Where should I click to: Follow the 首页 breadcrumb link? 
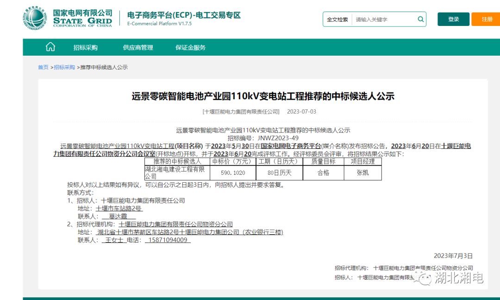pos(43,67)
